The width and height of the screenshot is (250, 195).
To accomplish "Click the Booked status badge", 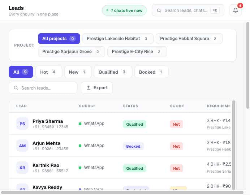I will [133, 146].
